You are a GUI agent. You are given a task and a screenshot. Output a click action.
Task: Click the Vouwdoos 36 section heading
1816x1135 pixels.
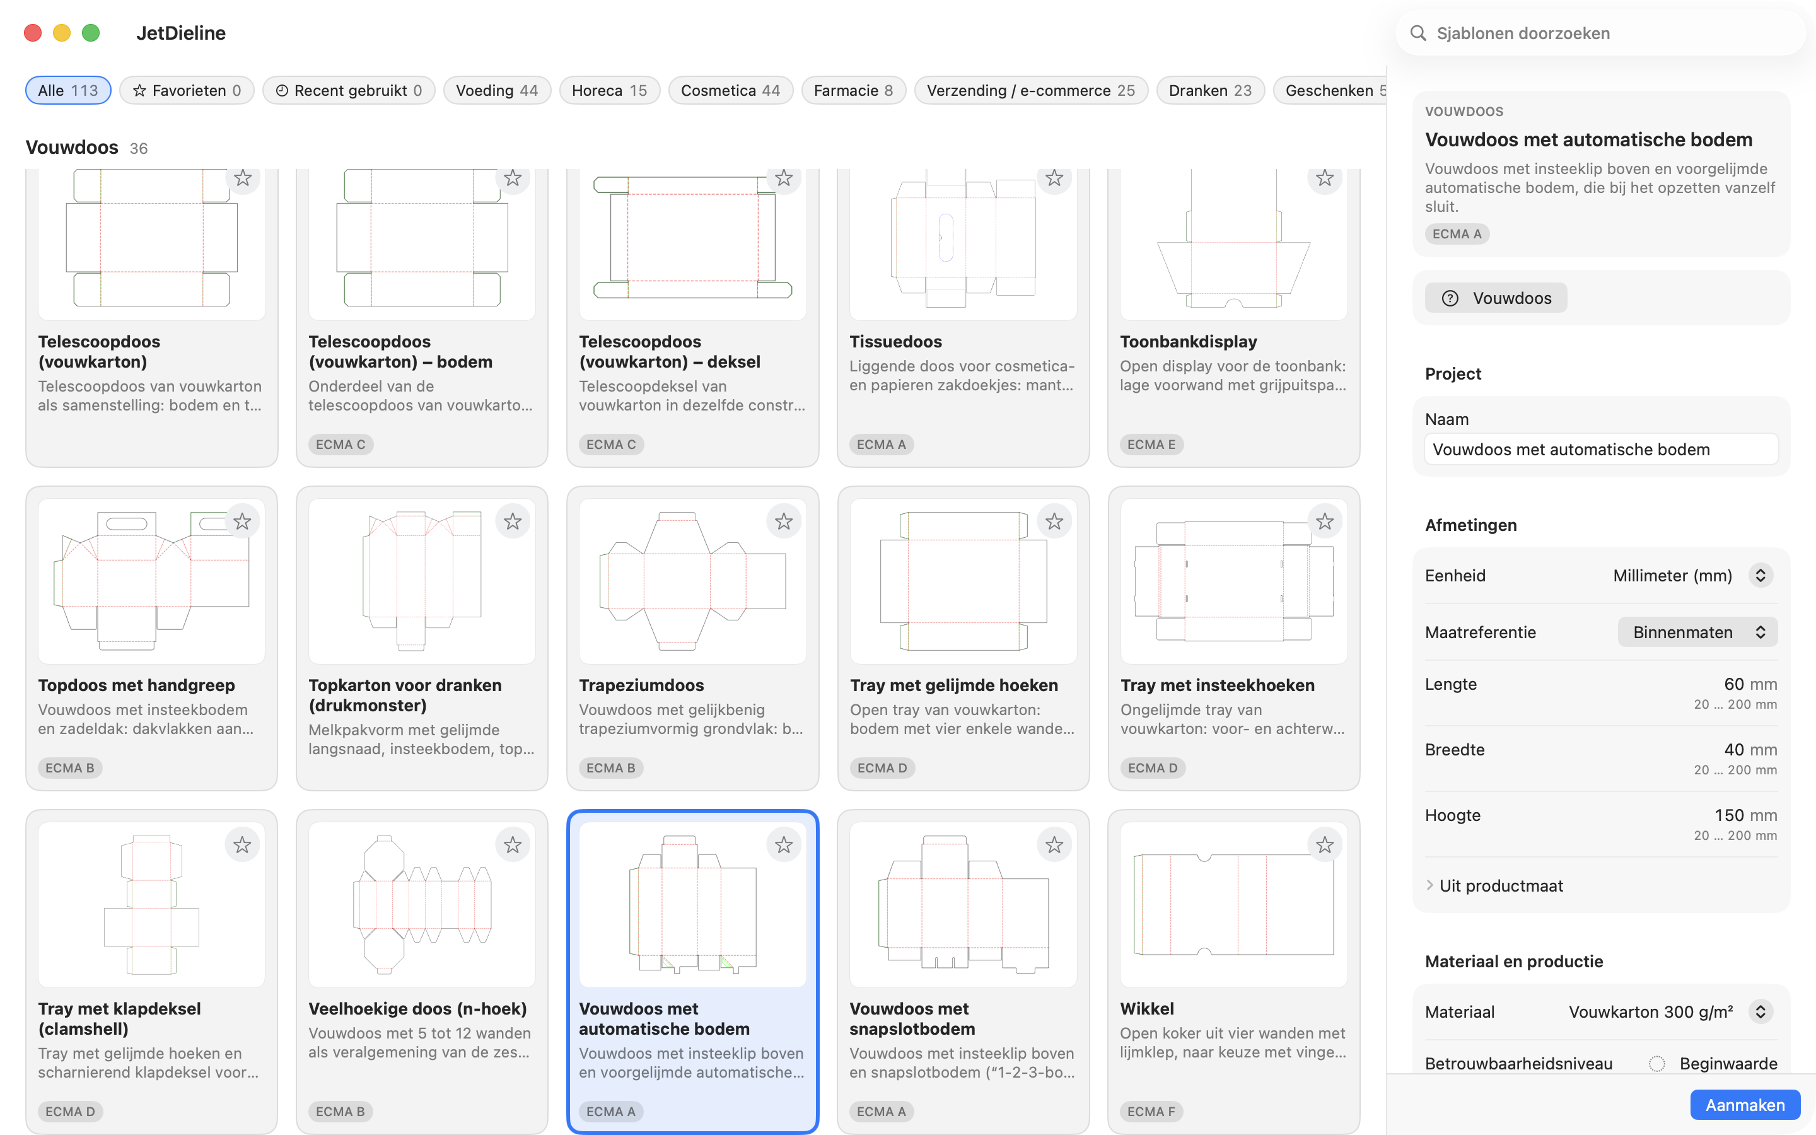click(86, 147)
